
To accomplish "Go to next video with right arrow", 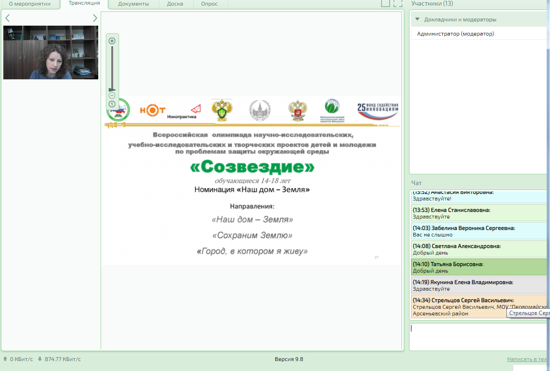I will tap(95, 18).
